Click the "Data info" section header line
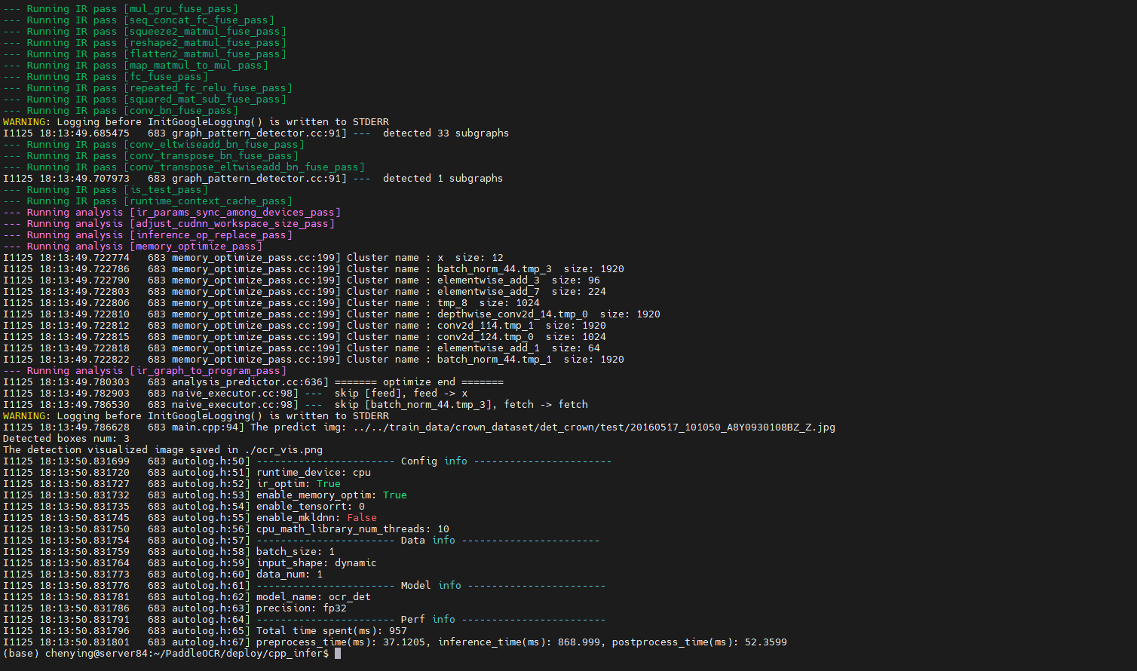Image resolution: width=1137 pixels, height=671 pixels. [428, 541]
